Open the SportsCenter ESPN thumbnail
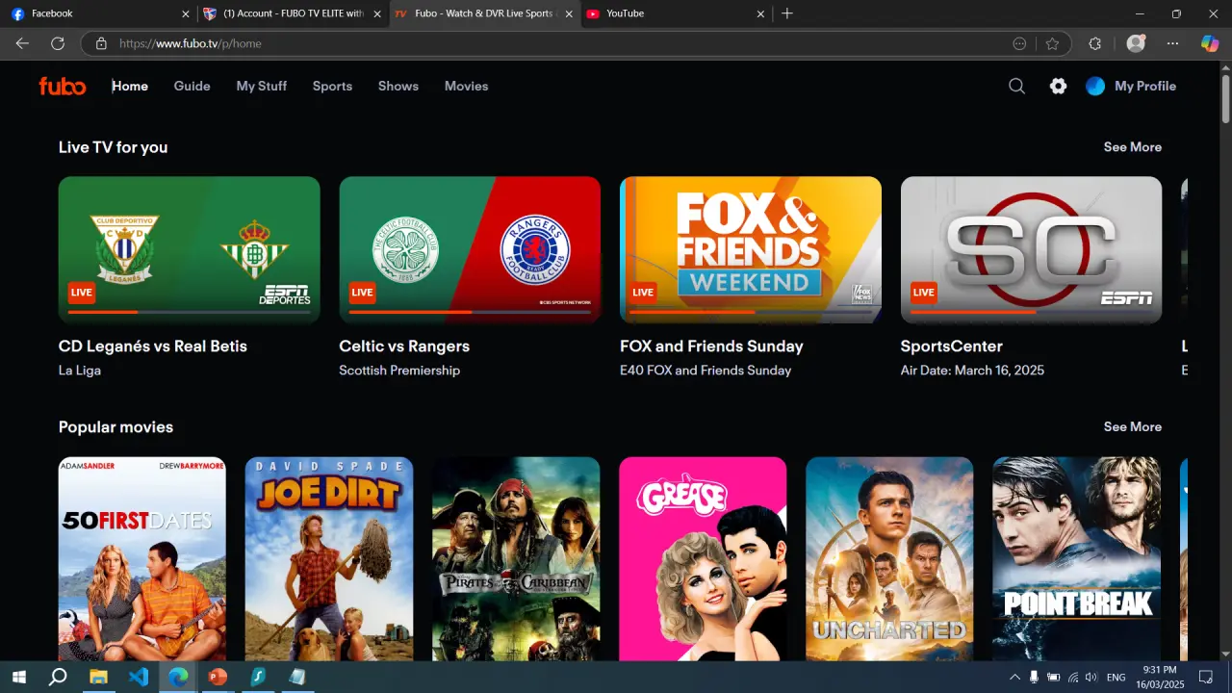This screenshot has width=1232, height=693. click(1031, 249)
